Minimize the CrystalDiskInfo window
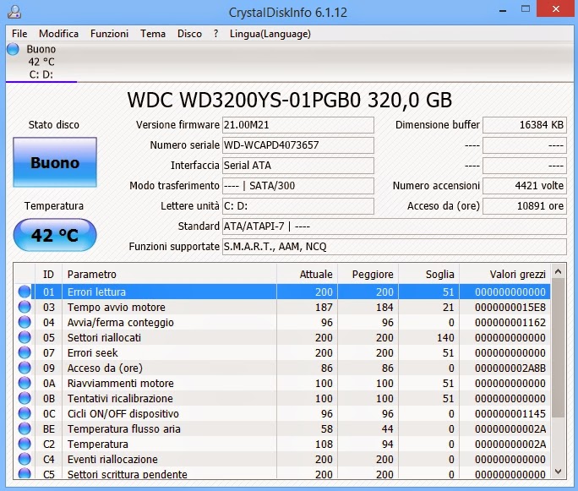This screenshot has height=491, width=578. (x=503, y=10)
